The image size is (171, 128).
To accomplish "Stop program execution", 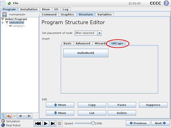I will click(60, 124).
